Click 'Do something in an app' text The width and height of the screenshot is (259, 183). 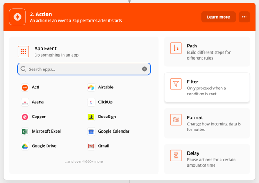click(57, 55)
